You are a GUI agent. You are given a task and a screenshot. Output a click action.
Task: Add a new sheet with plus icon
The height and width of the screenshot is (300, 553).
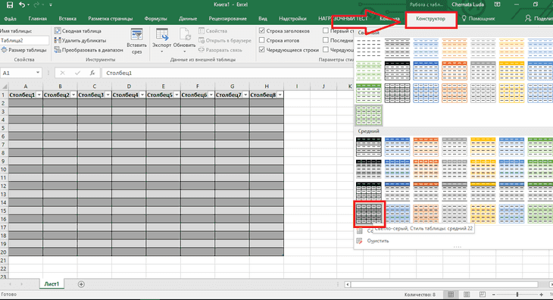click(81, 284)
